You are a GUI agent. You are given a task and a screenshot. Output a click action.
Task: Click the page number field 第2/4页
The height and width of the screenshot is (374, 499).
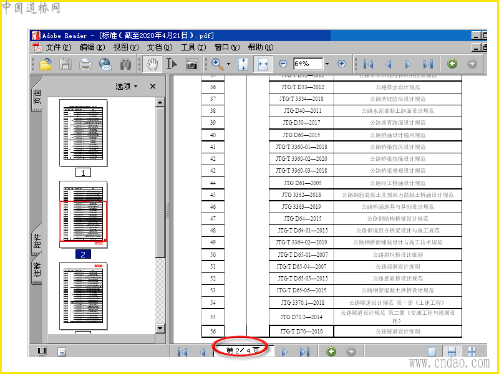coord(243,350)
